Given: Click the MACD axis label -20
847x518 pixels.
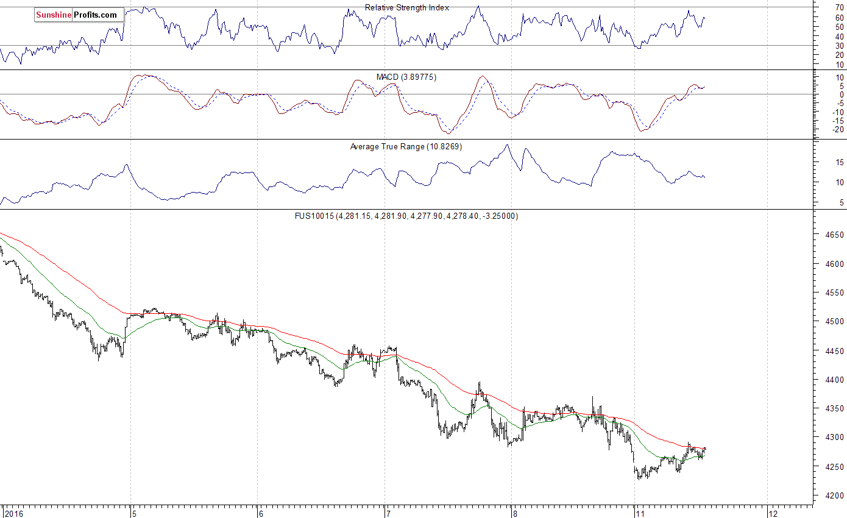Looking at the screenshot, I should 838,129.
